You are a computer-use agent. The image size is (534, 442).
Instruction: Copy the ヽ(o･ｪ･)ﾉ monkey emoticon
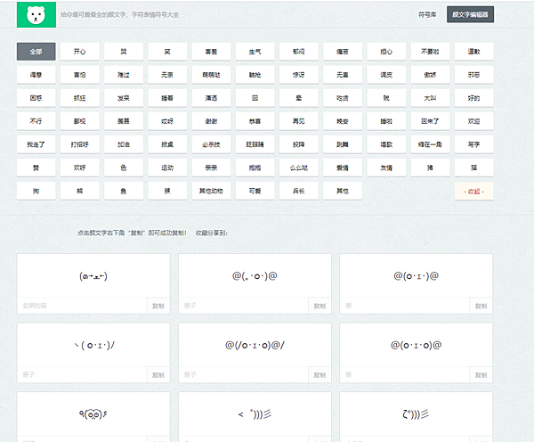158,375
